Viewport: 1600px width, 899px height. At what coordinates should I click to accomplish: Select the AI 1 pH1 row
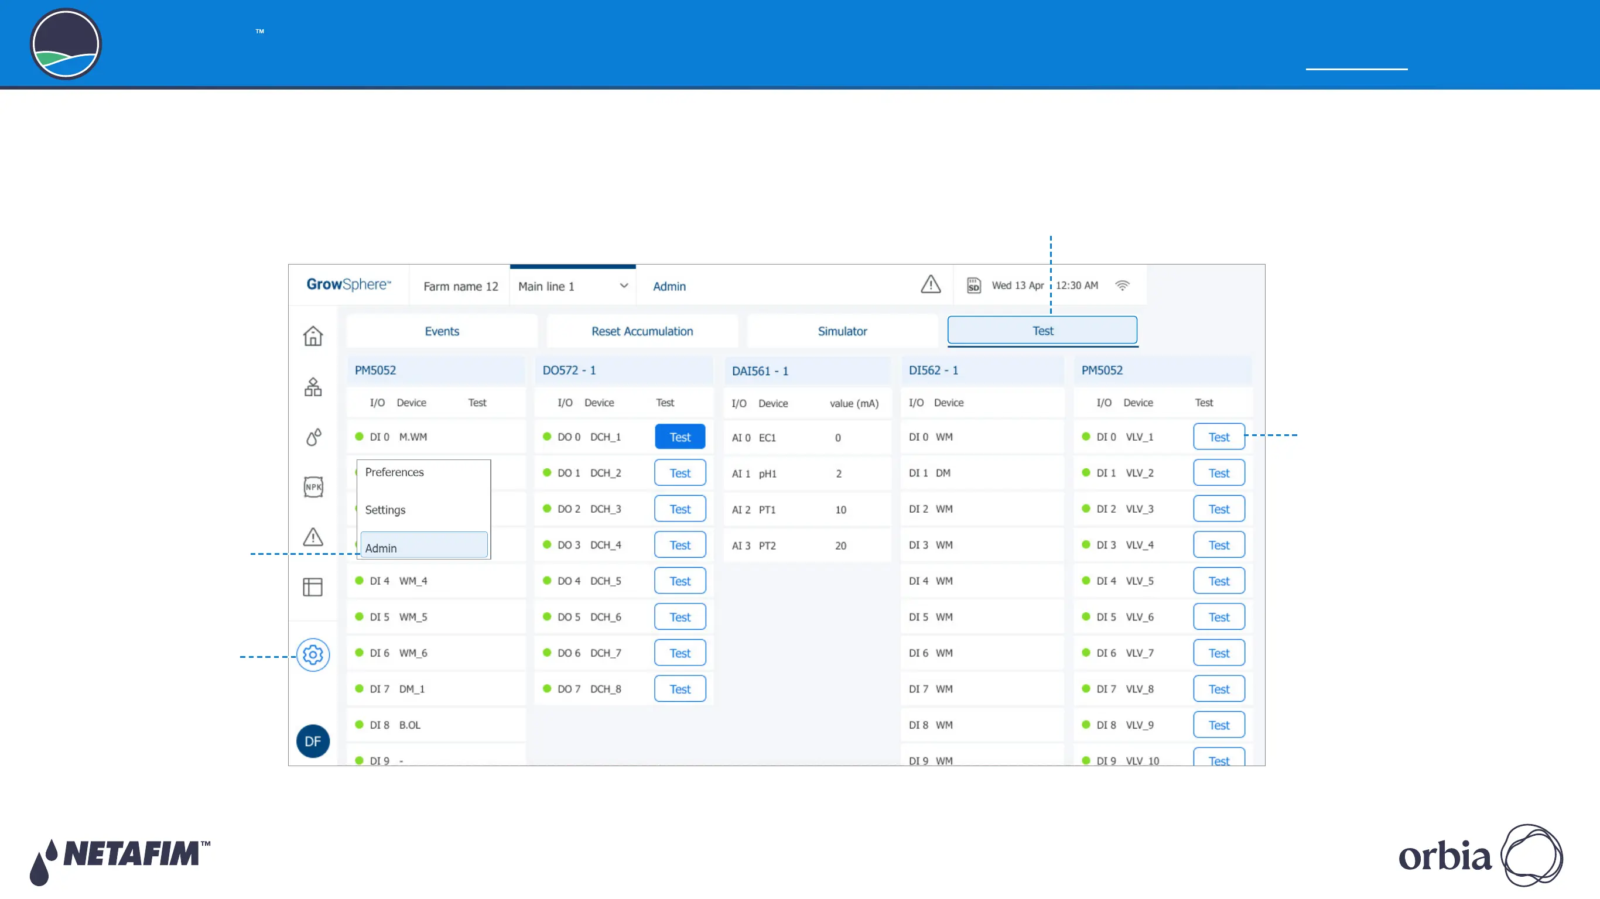807,473
